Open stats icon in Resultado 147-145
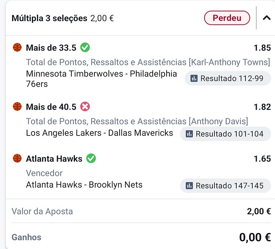This screenshot has width=275, height=249. coord(189,186)
